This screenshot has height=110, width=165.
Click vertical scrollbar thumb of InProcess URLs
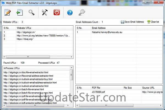[x=71, y=75]
